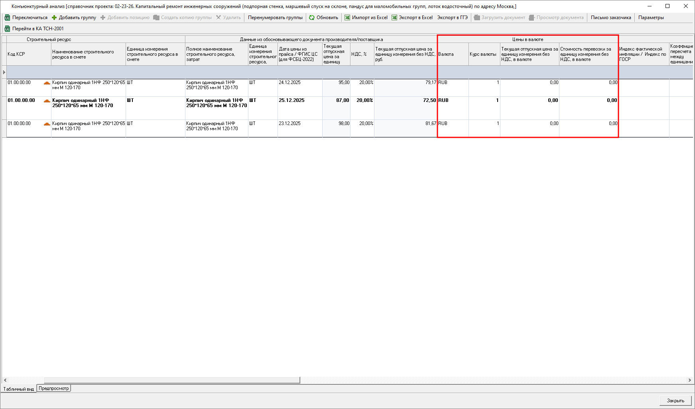This screenshot has height=409, width=695.
Task: Click the green plus Добавить группу icon
Action: click(x=54, y=18)
